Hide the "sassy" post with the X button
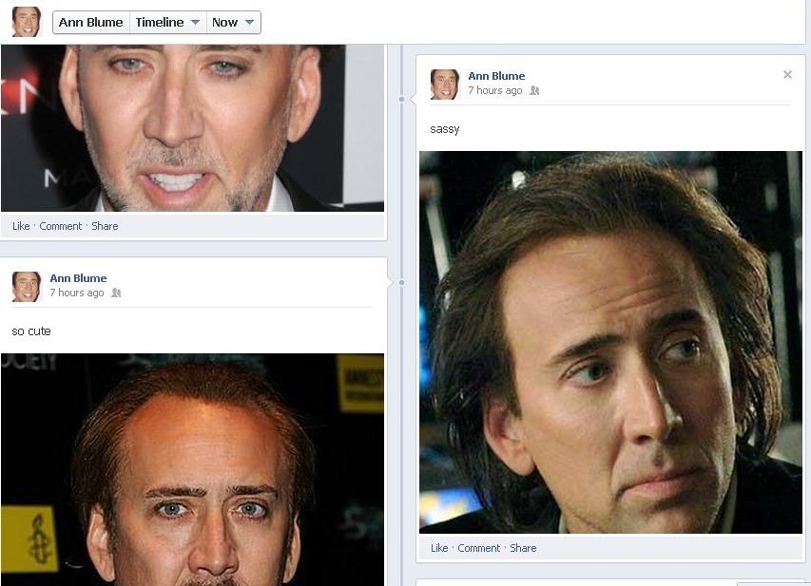 (787, 75)
